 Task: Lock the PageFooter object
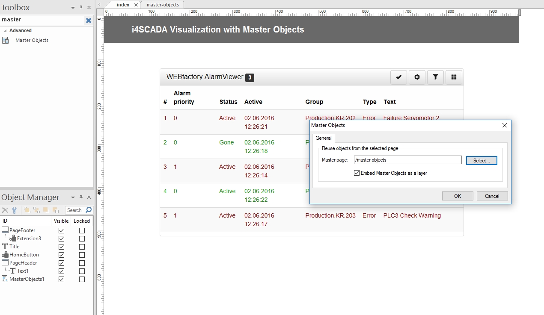click(x=82, y=230)
